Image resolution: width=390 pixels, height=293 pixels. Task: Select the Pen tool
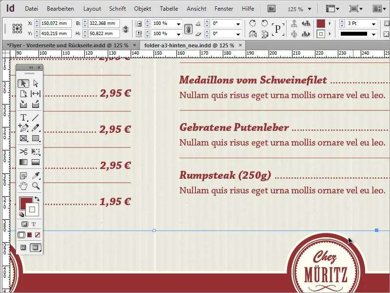23,128
